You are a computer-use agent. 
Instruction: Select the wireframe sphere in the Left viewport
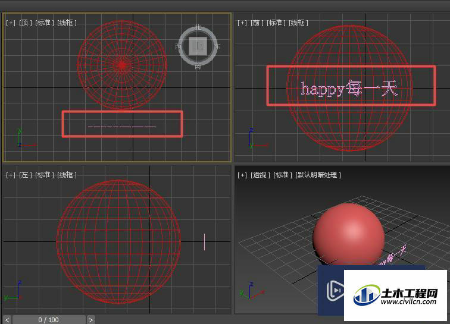(119, 242)
